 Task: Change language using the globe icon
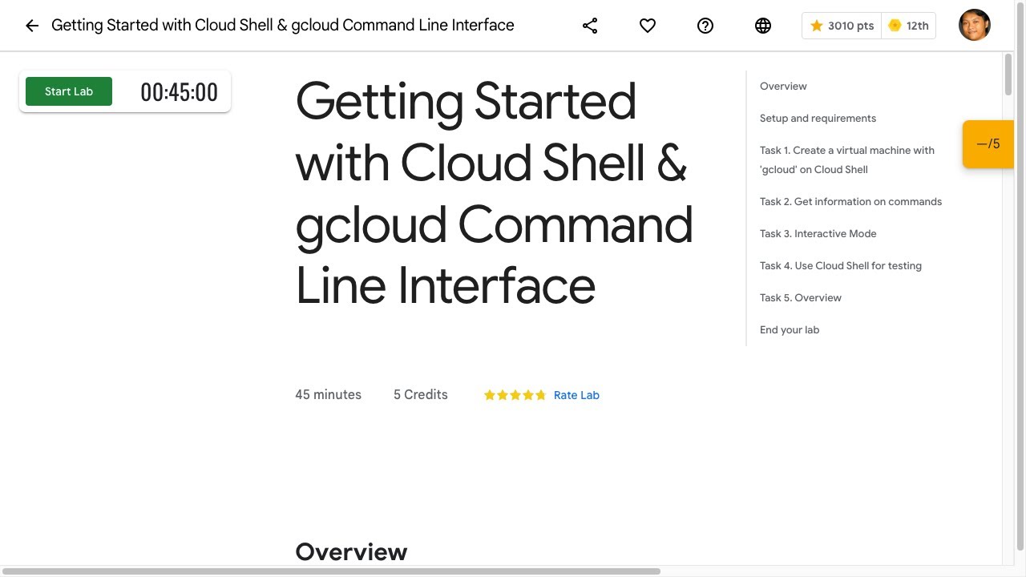click(x=763, y=26)
